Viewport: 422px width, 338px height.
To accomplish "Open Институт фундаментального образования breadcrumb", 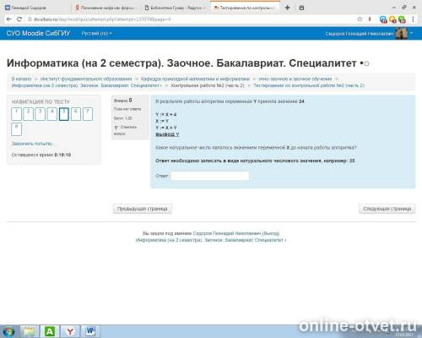I will (x=86, y=79).
